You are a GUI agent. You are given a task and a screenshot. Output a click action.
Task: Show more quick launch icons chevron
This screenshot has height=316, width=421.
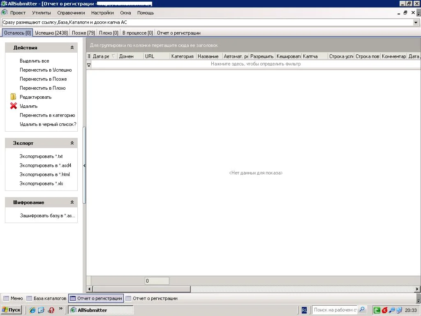point(61,309)
